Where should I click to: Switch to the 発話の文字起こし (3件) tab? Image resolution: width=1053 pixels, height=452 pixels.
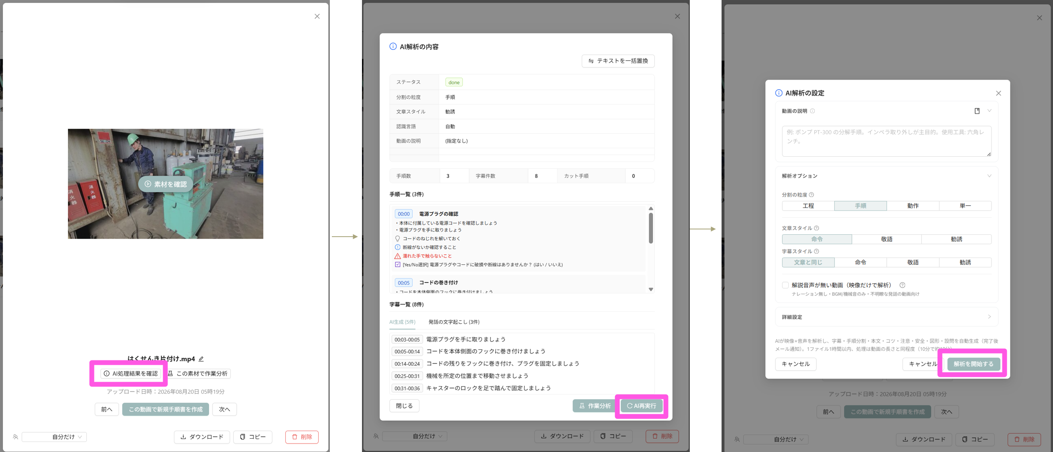point(454,322)
